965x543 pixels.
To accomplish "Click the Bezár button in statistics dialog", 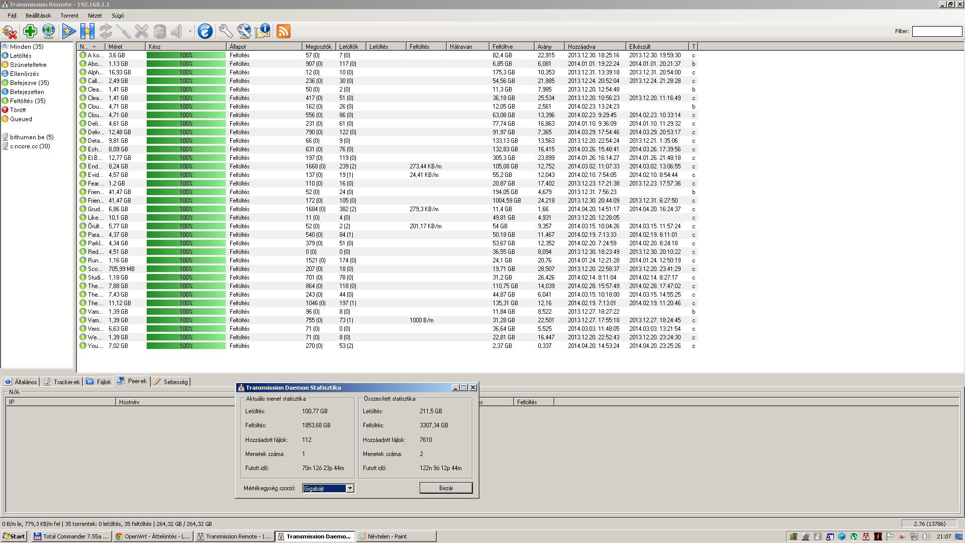I will coord(446,488).
